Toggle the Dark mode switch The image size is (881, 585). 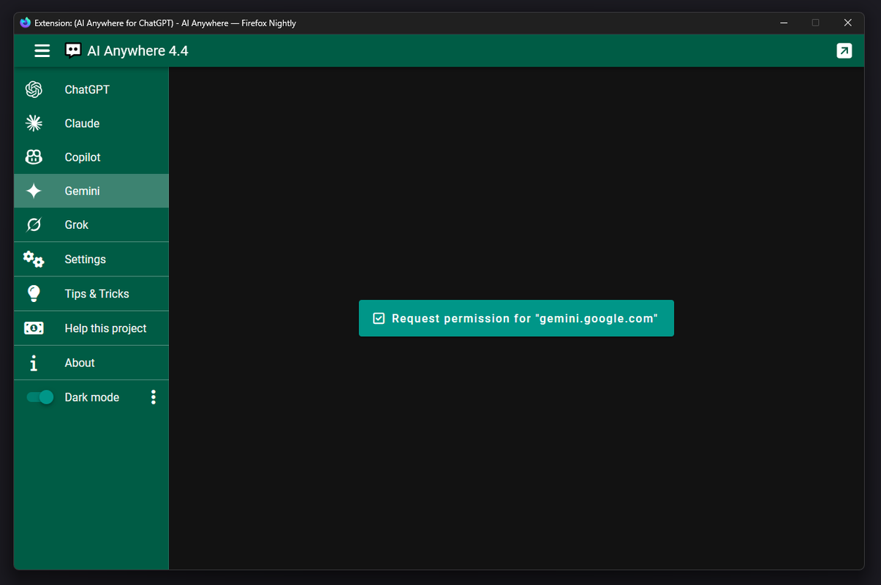[40, 397]
